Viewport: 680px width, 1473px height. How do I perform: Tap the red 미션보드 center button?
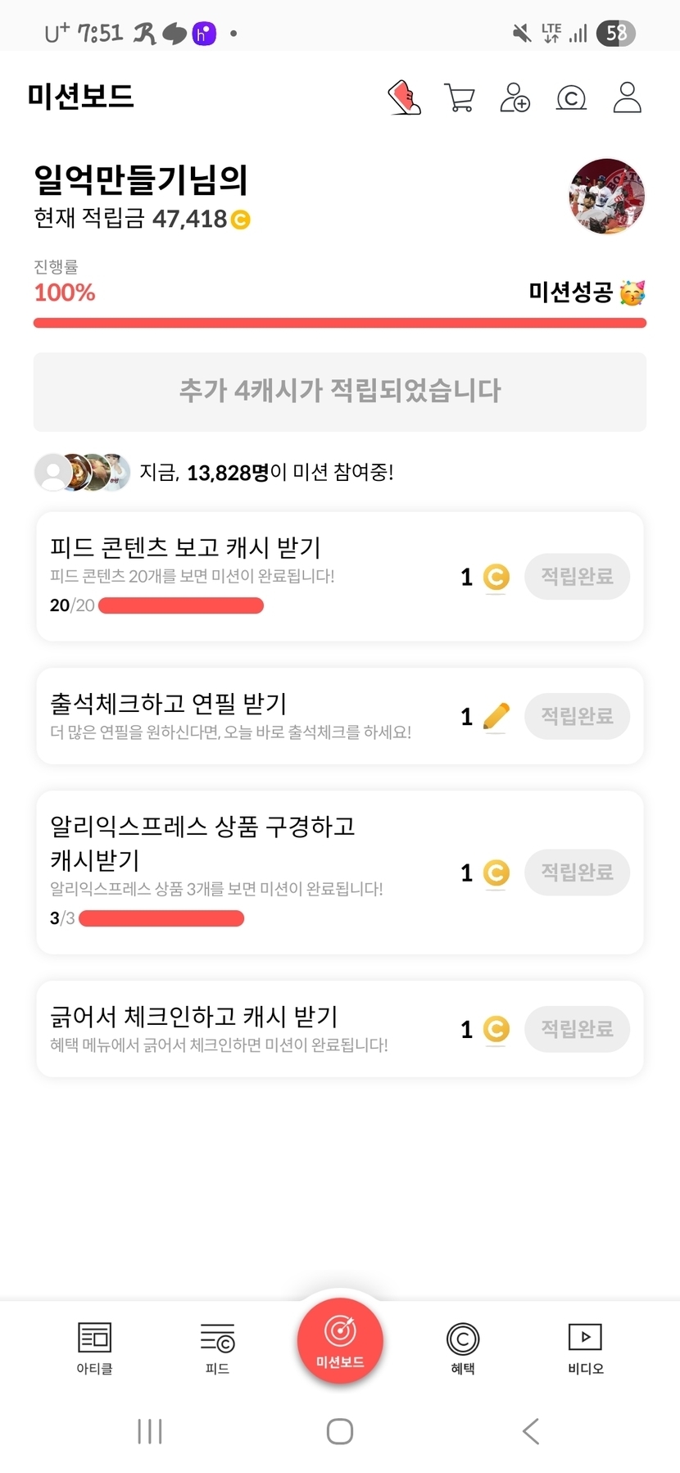click(x=340, y=1340)
